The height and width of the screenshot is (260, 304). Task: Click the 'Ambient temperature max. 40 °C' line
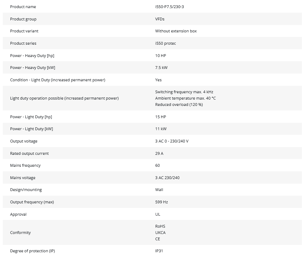[185, 98]
